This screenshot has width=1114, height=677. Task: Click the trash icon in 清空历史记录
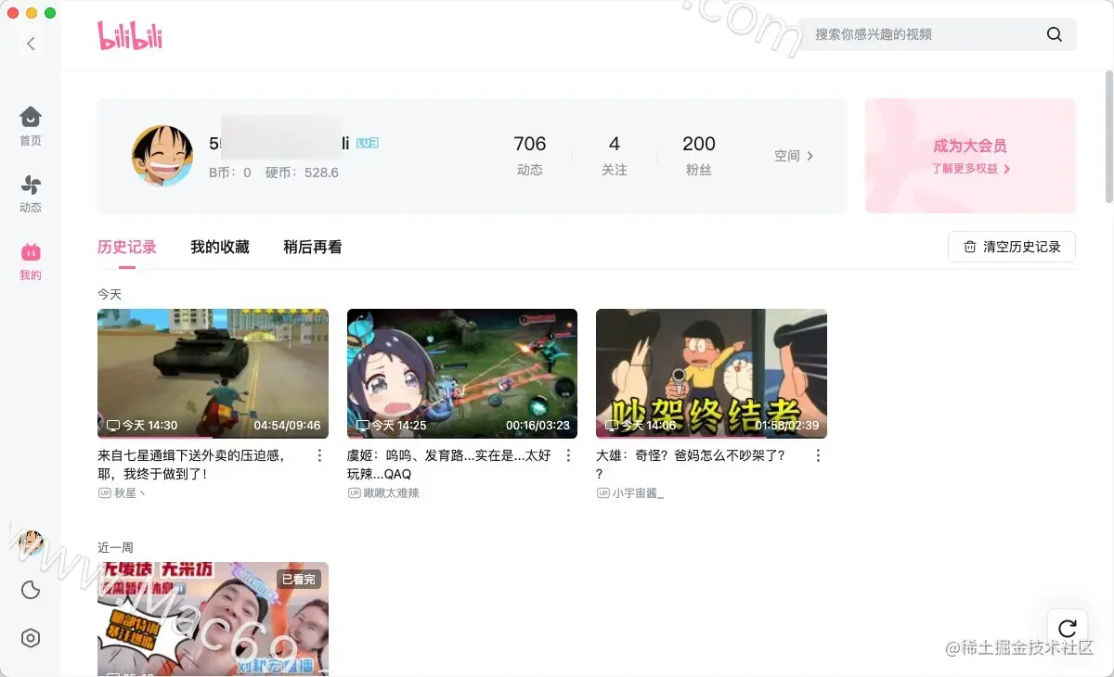click(x=970, y=247)
